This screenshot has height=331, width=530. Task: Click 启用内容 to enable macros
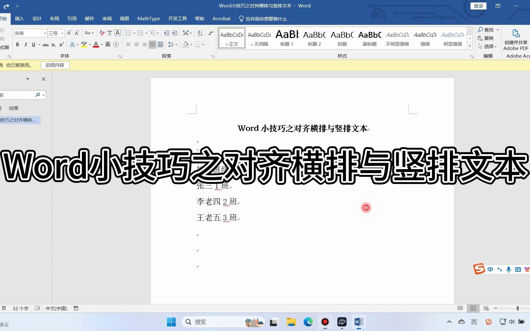[55, 65]
